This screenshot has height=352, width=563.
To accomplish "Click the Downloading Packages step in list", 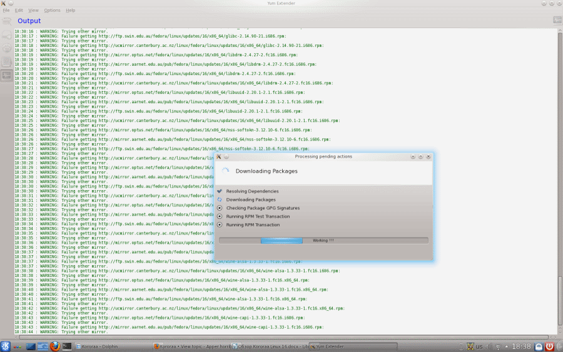I will [x=251, y=199].
